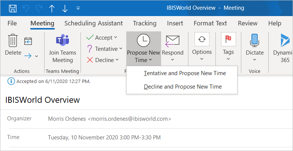Click the Save icon in title bar
This screenshot has width=293, height=151.
(12, 8)
